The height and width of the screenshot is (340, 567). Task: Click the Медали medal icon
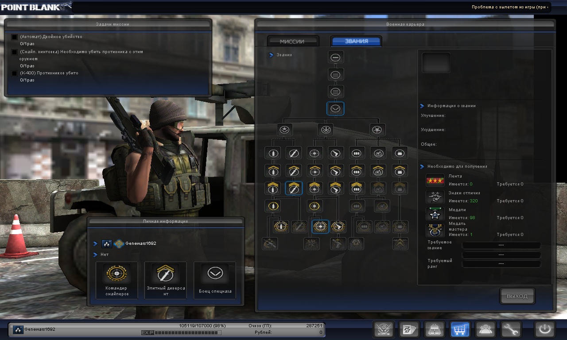[x=435, y=214]
